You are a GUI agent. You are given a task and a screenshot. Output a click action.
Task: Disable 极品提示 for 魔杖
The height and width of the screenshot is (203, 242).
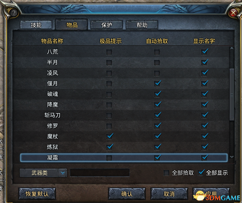coord(109,136)
